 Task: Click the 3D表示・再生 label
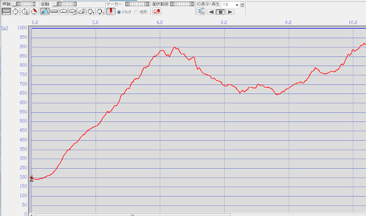click(208, 4)
